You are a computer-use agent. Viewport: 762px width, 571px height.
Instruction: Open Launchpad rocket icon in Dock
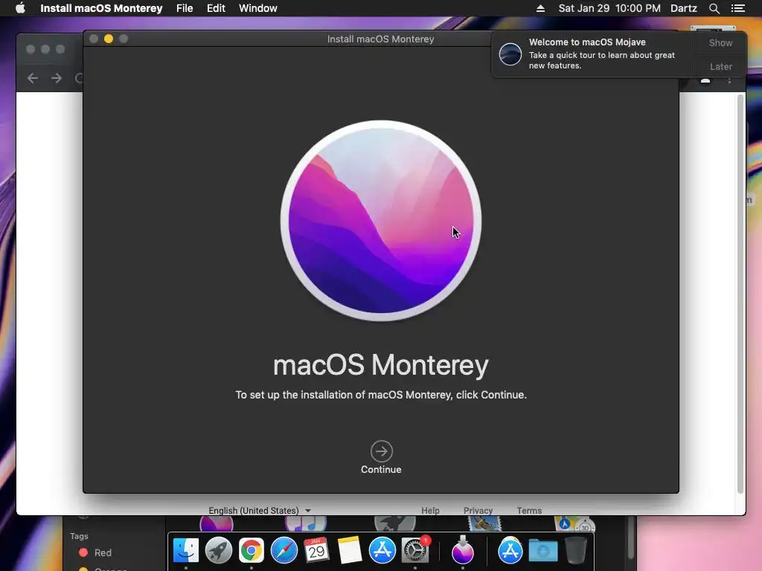pos(219,550)
